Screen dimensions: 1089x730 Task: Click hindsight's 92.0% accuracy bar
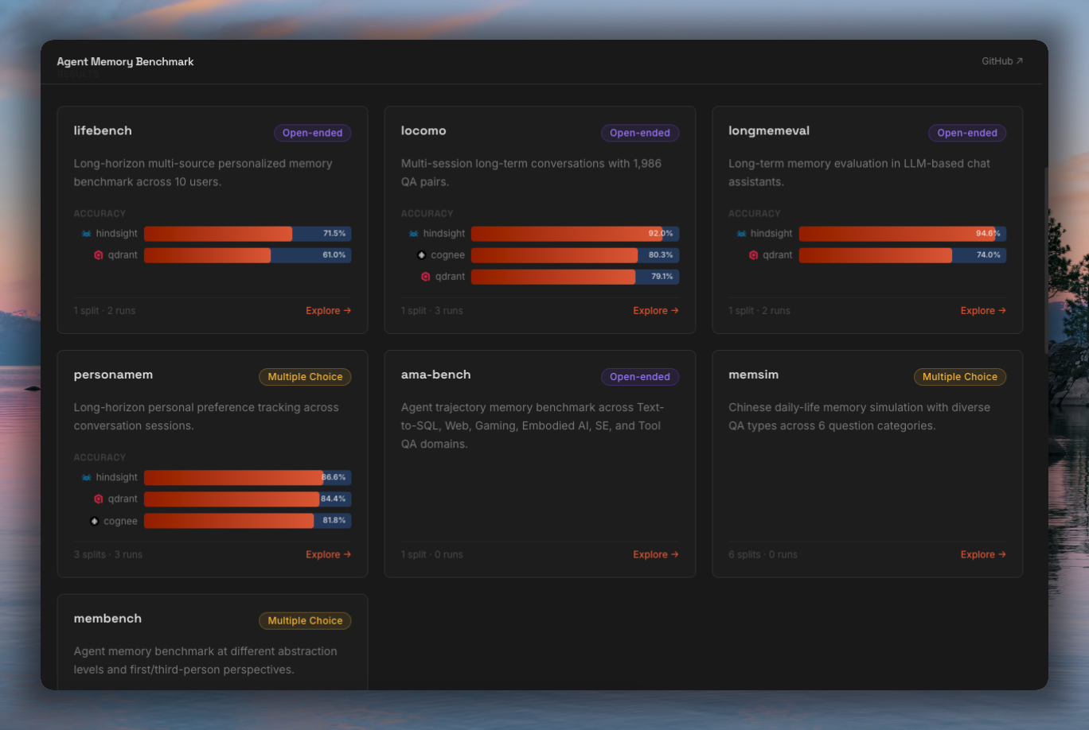coord(575,233)
